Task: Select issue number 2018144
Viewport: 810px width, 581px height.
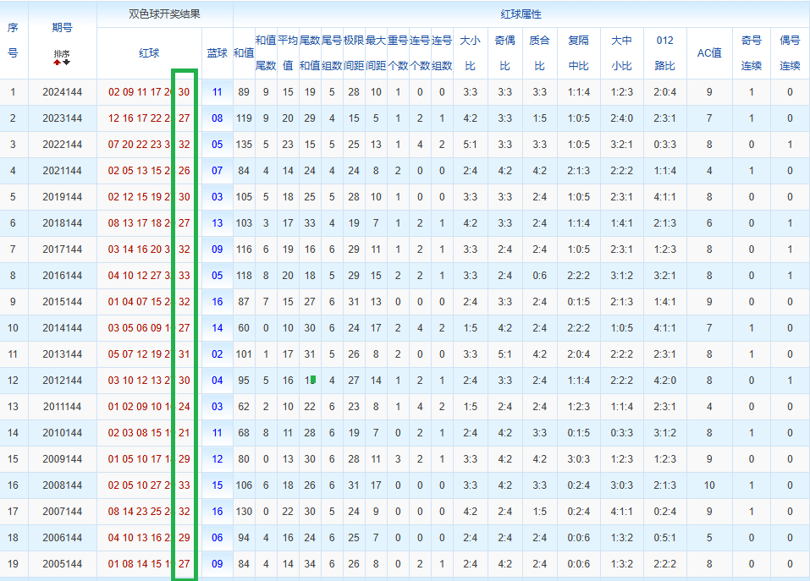Action: click(x=62, y=223)
